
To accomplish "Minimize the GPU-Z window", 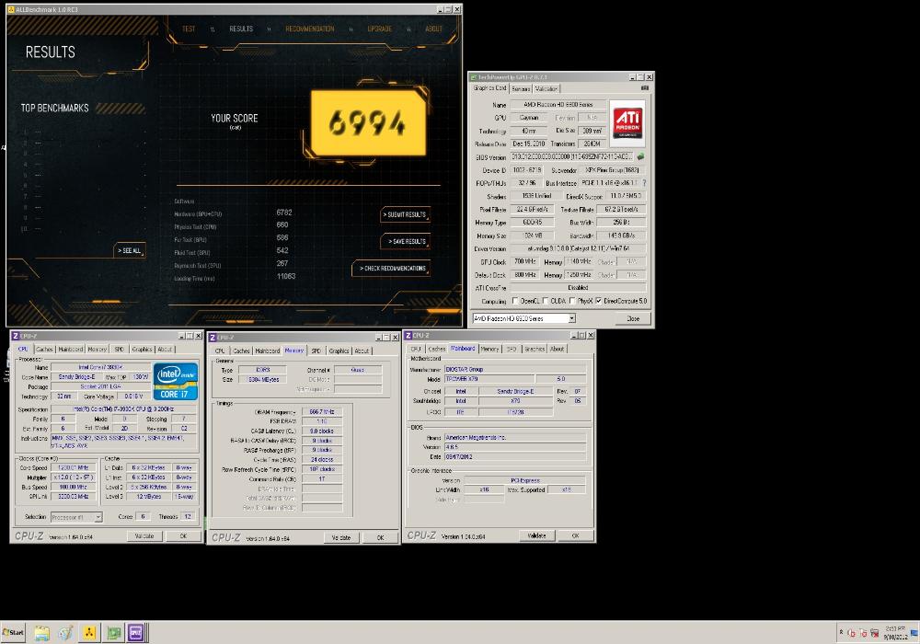I will pos(633,77).
